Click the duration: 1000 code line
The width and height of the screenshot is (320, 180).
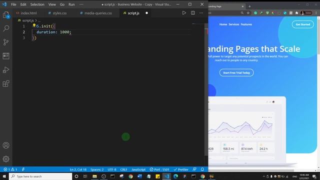pyautogui.click(x=54, y=32)
